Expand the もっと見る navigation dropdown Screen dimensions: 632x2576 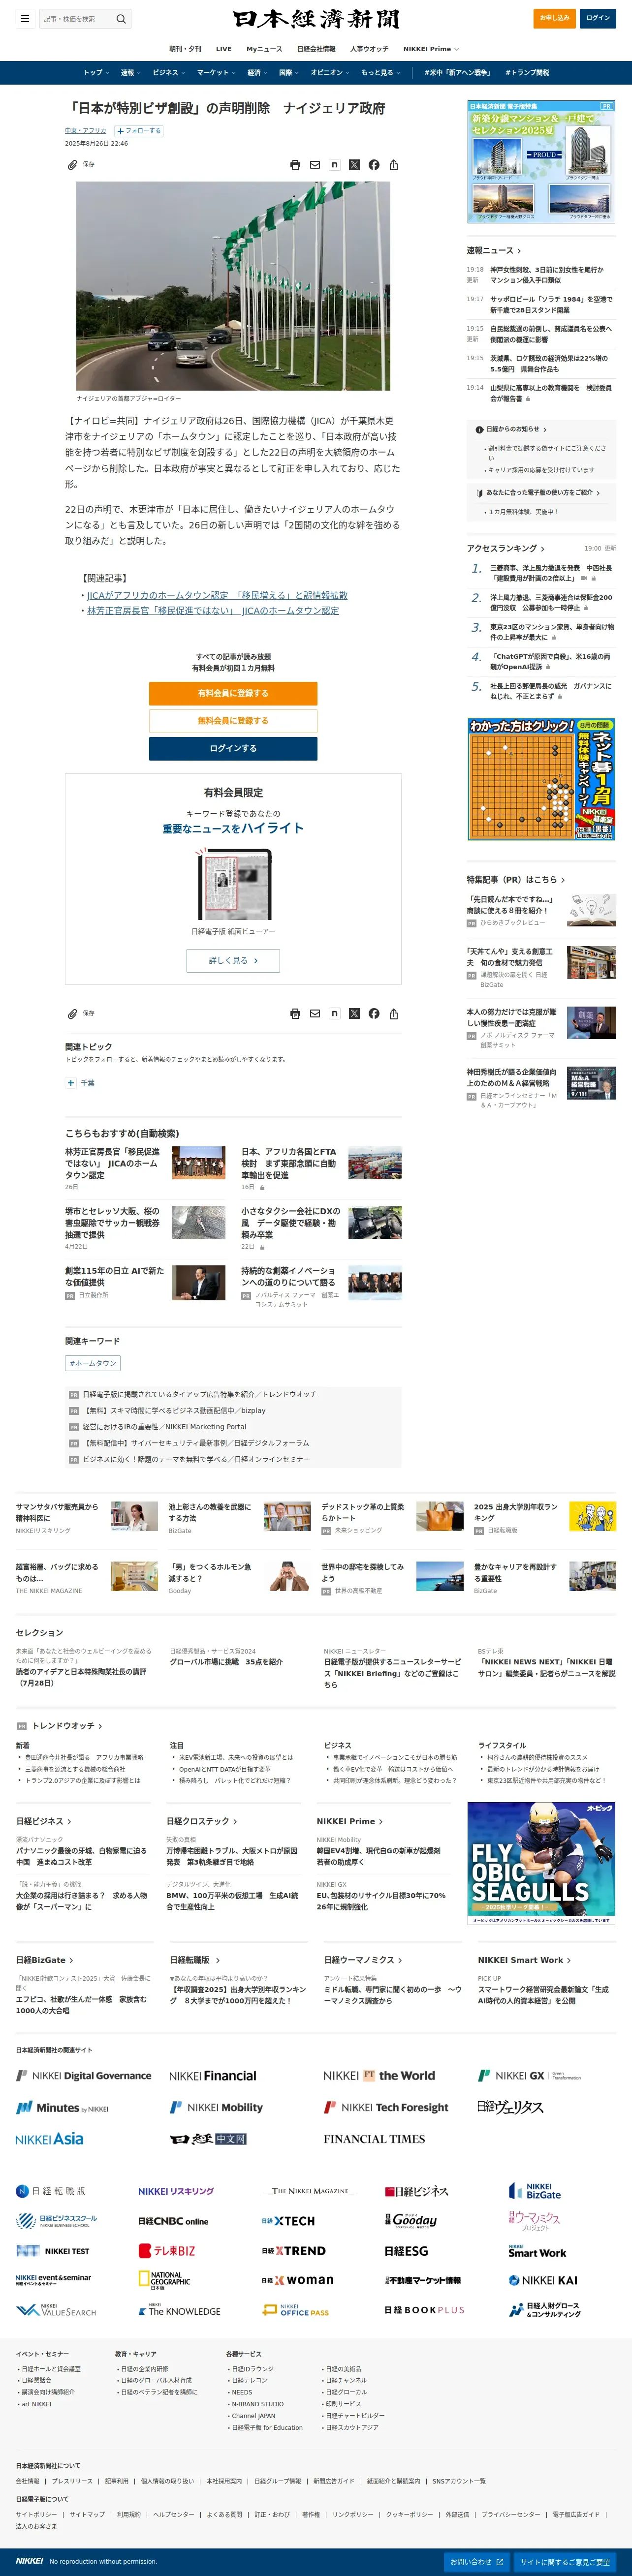(380, 73)
